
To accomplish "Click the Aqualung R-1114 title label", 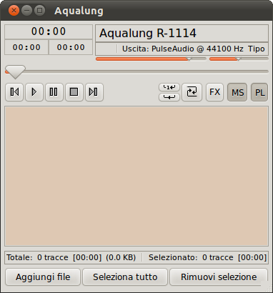I will click(148, 33).
